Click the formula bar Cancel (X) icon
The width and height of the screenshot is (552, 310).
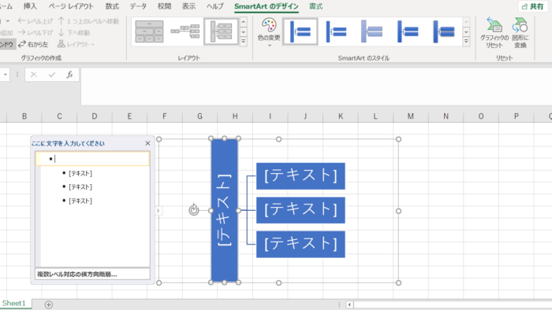point(33,75)
